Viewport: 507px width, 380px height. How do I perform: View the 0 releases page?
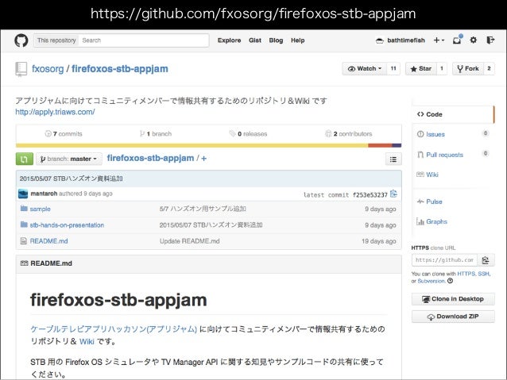click(x=248, y=133)
